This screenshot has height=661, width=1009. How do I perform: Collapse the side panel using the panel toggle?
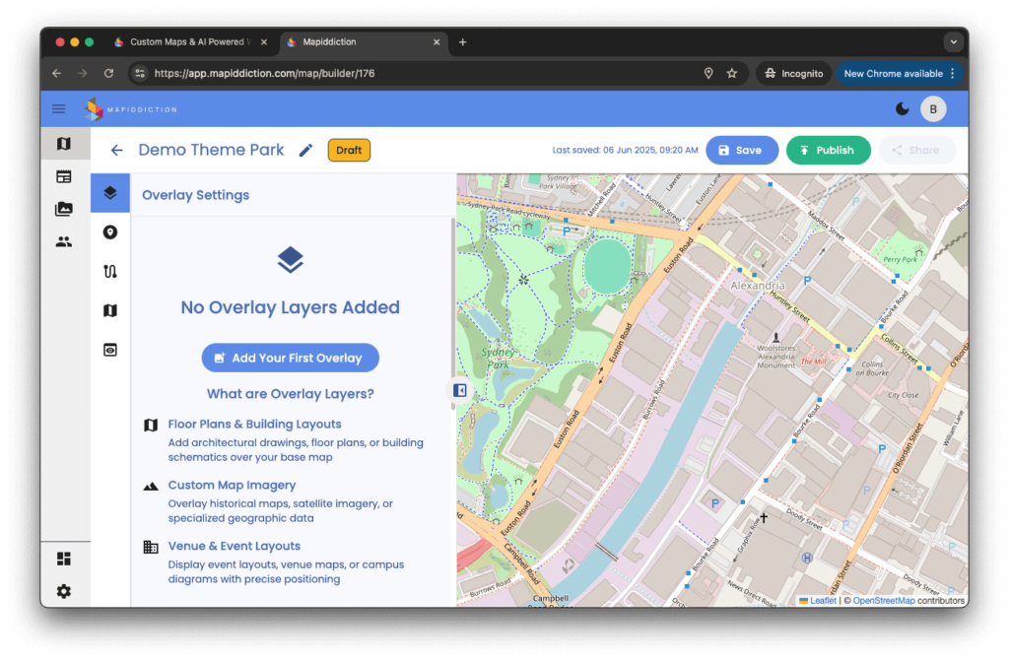459,390
